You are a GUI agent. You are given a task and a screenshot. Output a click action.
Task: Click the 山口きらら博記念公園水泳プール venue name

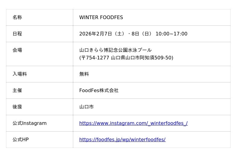[115, 50]
